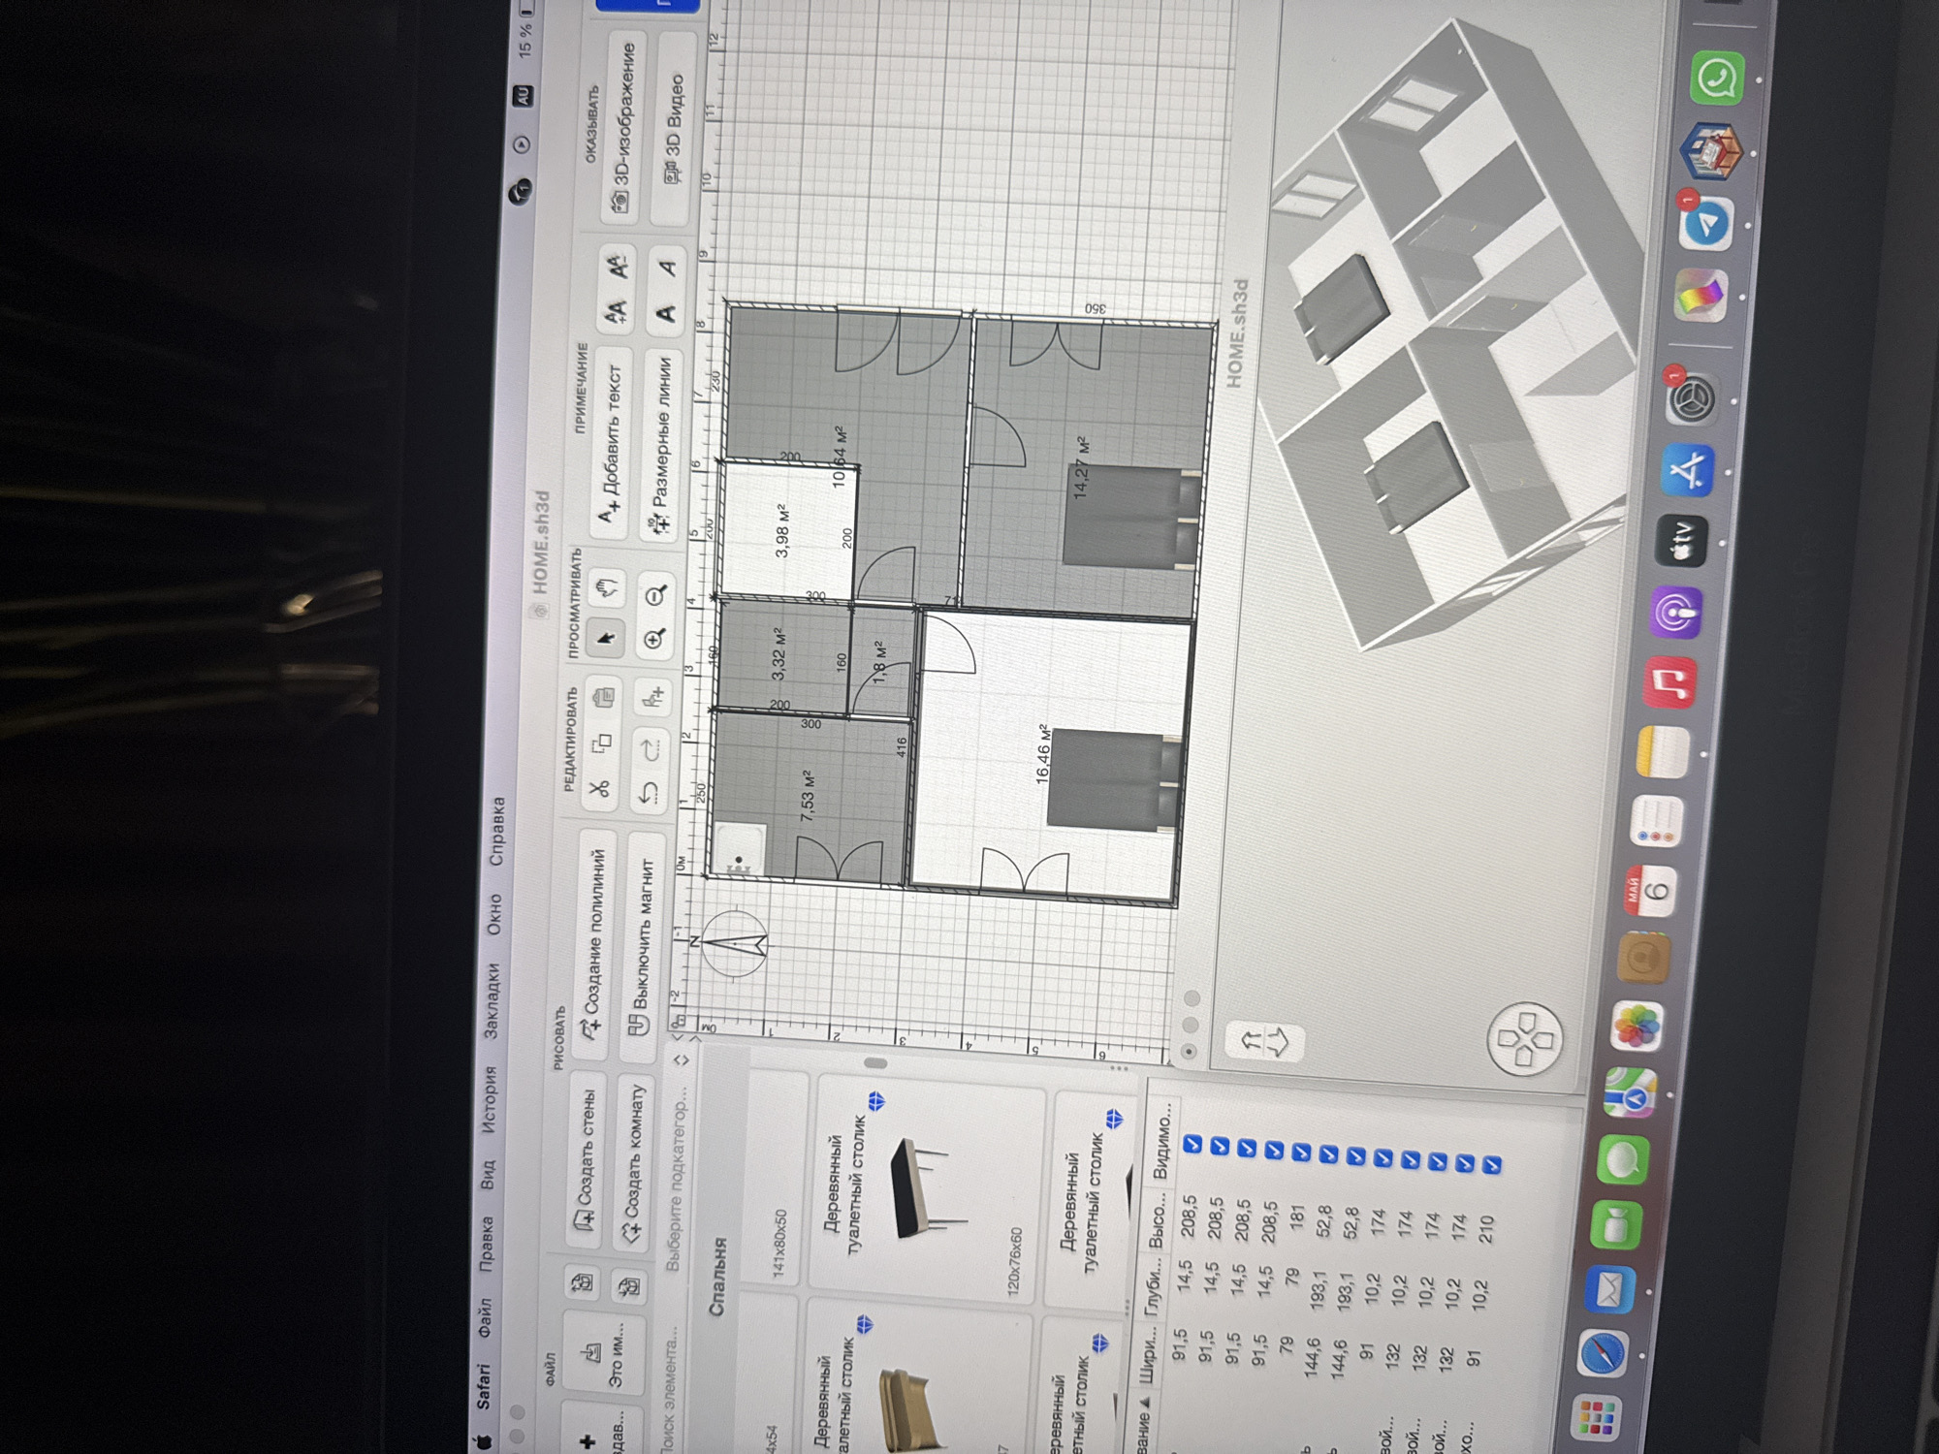1939x1454 pixels.
Task: Open the 'Выберите подкатегор...' subcategory dropdown
Action: coord(675,1179)
